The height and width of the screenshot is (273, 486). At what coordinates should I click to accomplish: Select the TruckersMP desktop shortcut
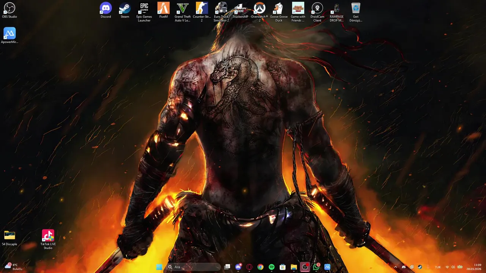point(240,10)
